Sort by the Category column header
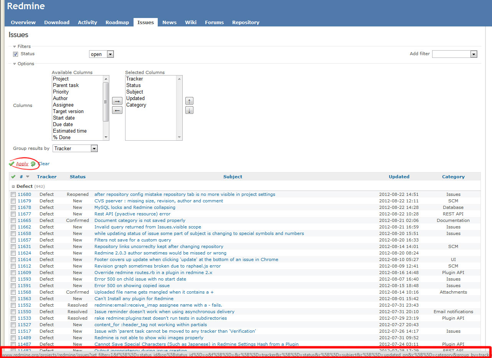This screenshot has width=492, height=358. [x=453, y=177]
